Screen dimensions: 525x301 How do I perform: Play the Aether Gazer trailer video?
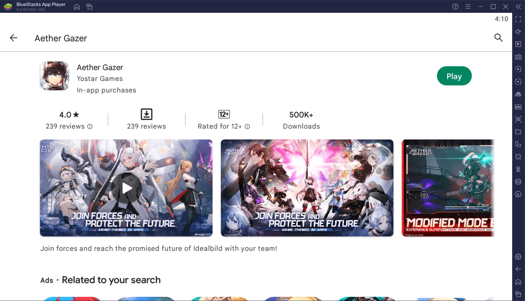click(x=126, y=188)
